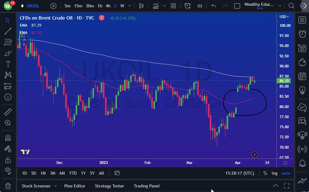309x192 pixels.
Task: Open the quick search magnifier
Action: click(291, 6)
